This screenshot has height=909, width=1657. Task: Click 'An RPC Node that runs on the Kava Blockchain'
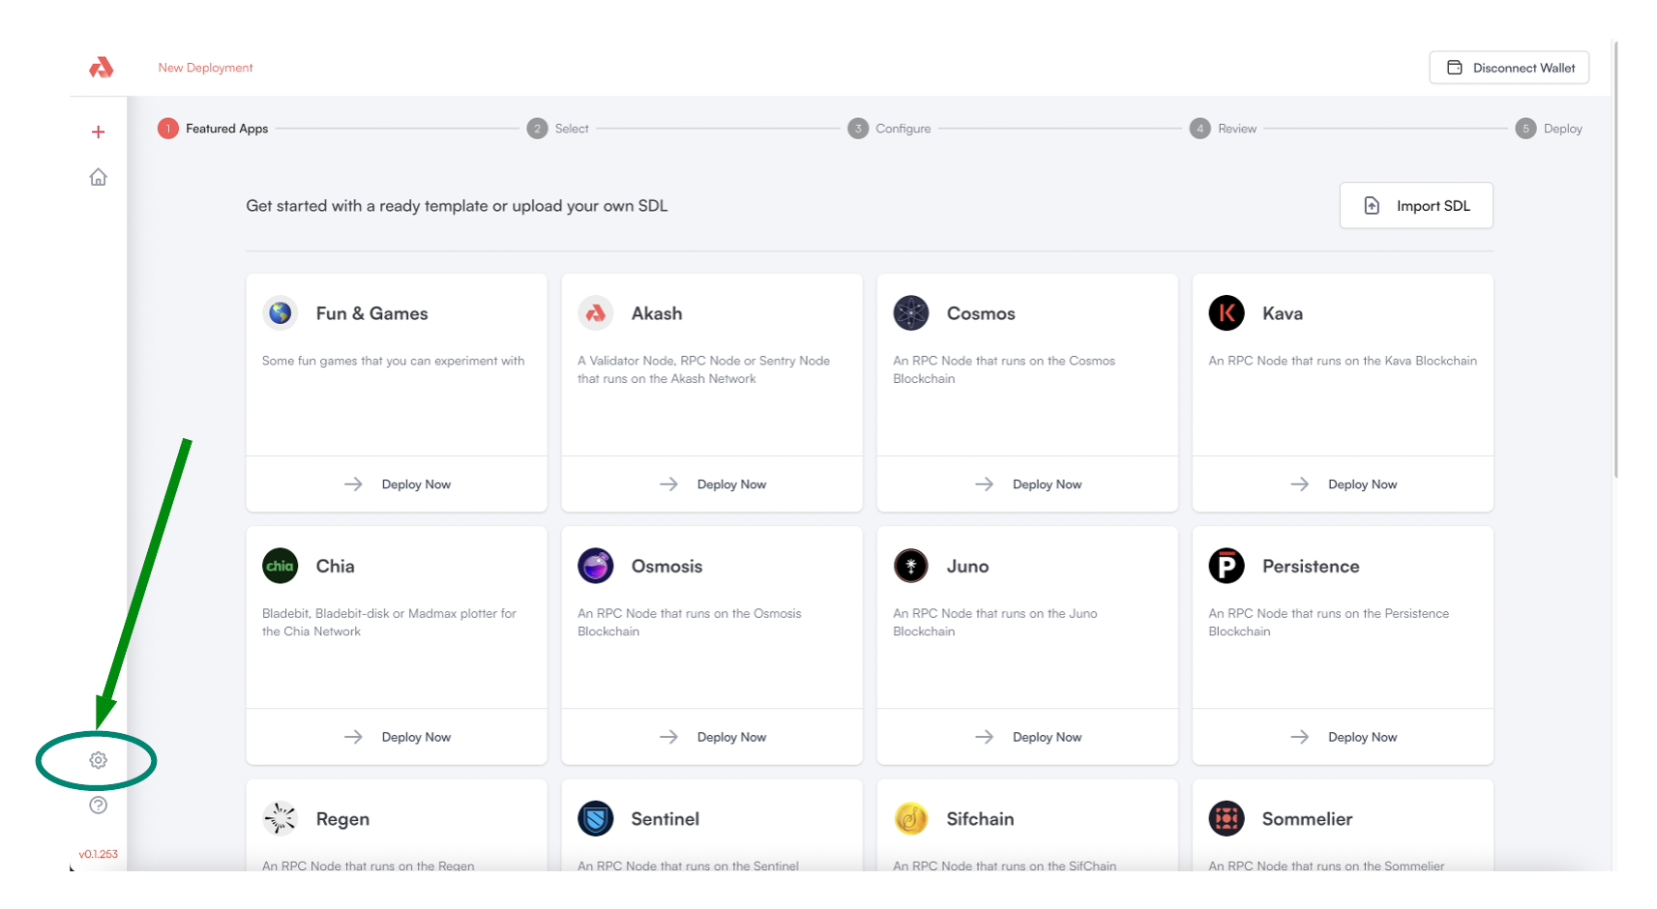1343,361
